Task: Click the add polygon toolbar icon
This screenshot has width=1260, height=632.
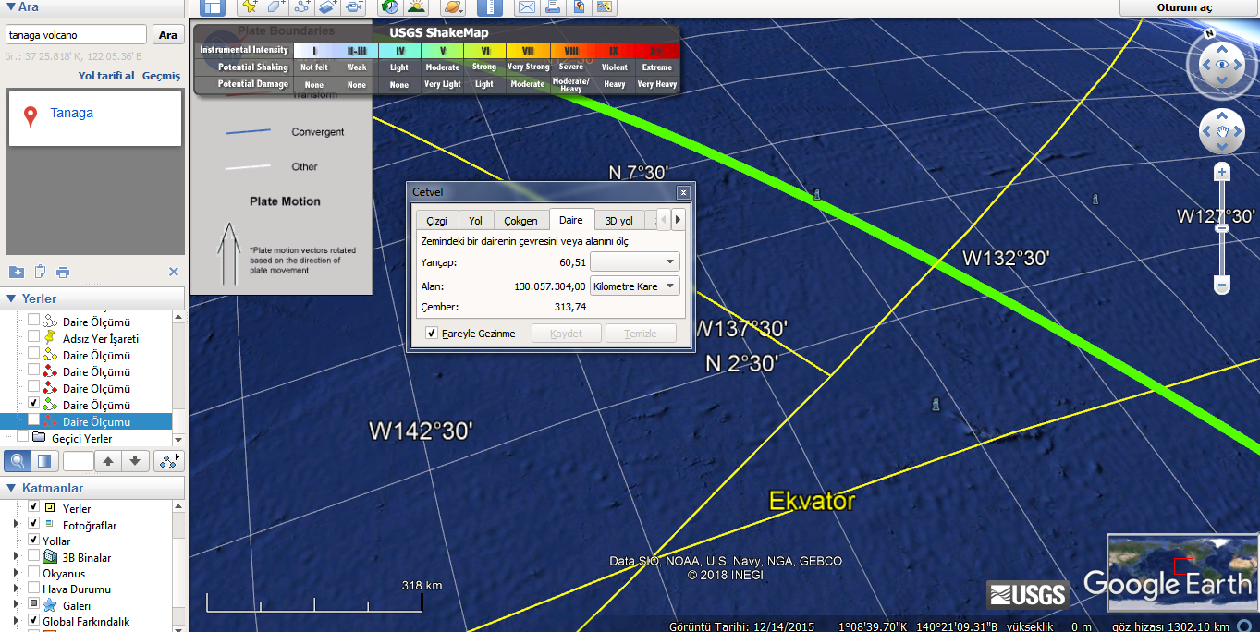Action: pos(275,7)
